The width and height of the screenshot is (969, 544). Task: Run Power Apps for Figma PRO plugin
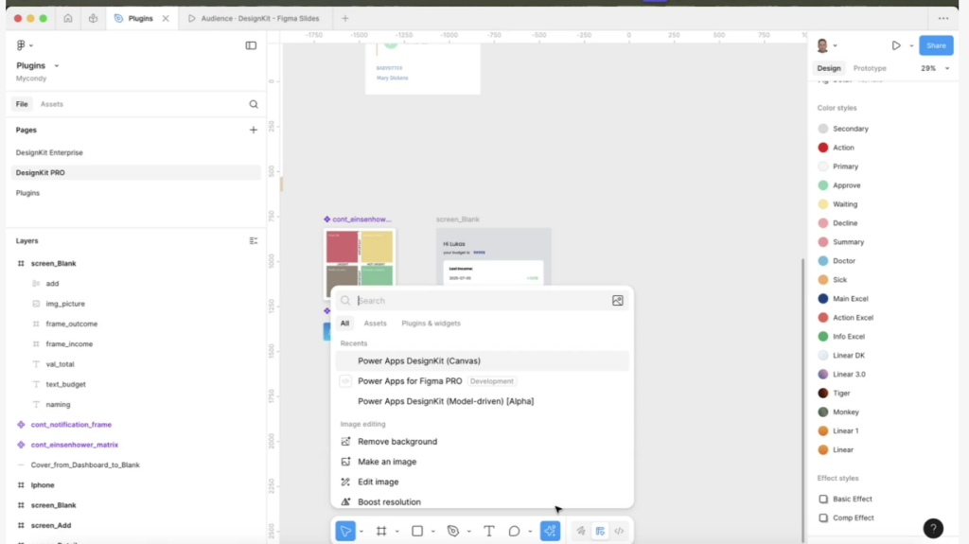pos(482,381)
